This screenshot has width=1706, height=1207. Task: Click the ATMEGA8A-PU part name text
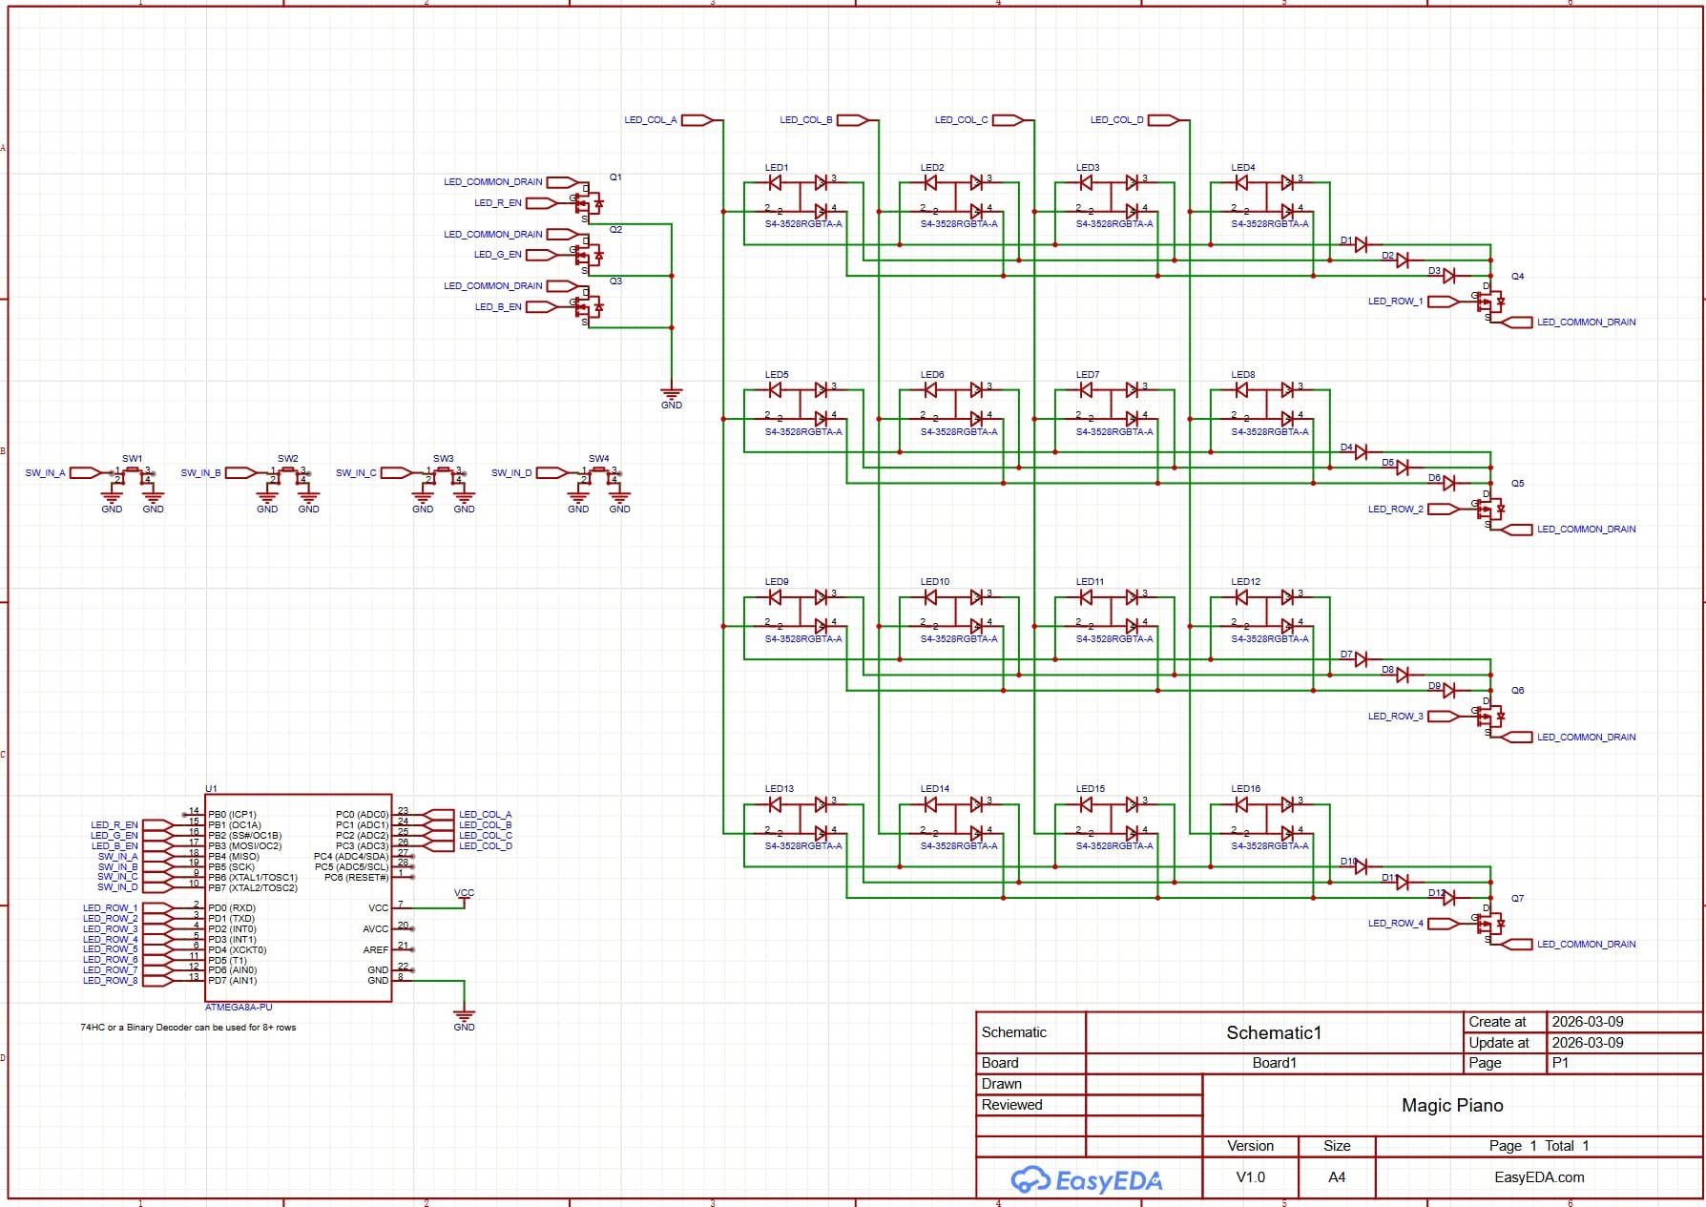(x=239, y=1008)
